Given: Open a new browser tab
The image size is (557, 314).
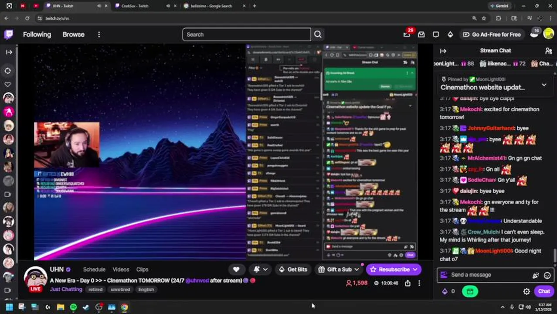Looking at the screenshot, I should click(255, 6).
